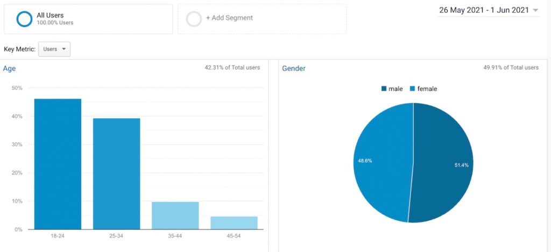
Task: Click the 35-44 age bar
Action: pos(175,215)
